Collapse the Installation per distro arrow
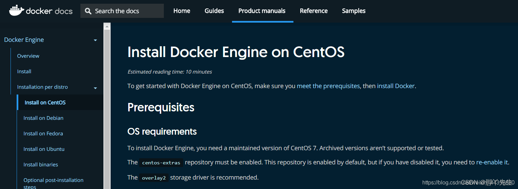Screen dimensions: 518x189 click(x=95, y=88)
